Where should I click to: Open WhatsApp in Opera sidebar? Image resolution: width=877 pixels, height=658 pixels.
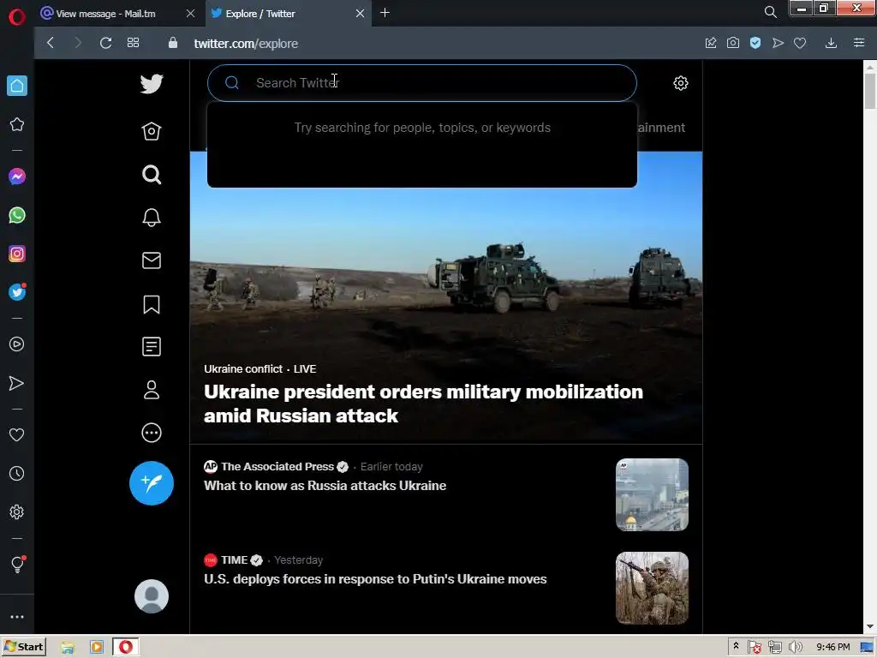point(17,215)
